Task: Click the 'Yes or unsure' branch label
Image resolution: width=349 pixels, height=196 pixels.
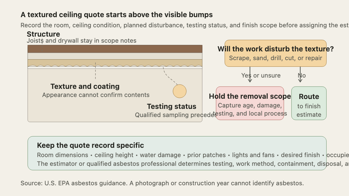Action: click(x=261, y=75)
